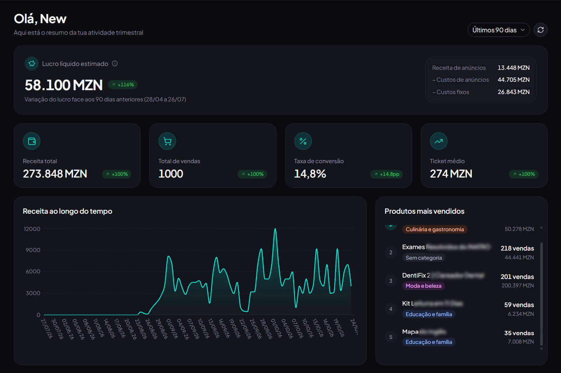Click the 273.848 MZN revenue value
The image size is (561, 373).
[55, 174]
